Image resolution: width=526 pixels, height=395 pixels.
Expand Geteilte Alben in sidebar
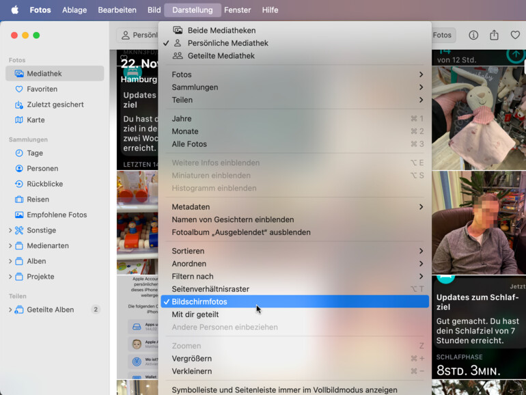[10, 310]
